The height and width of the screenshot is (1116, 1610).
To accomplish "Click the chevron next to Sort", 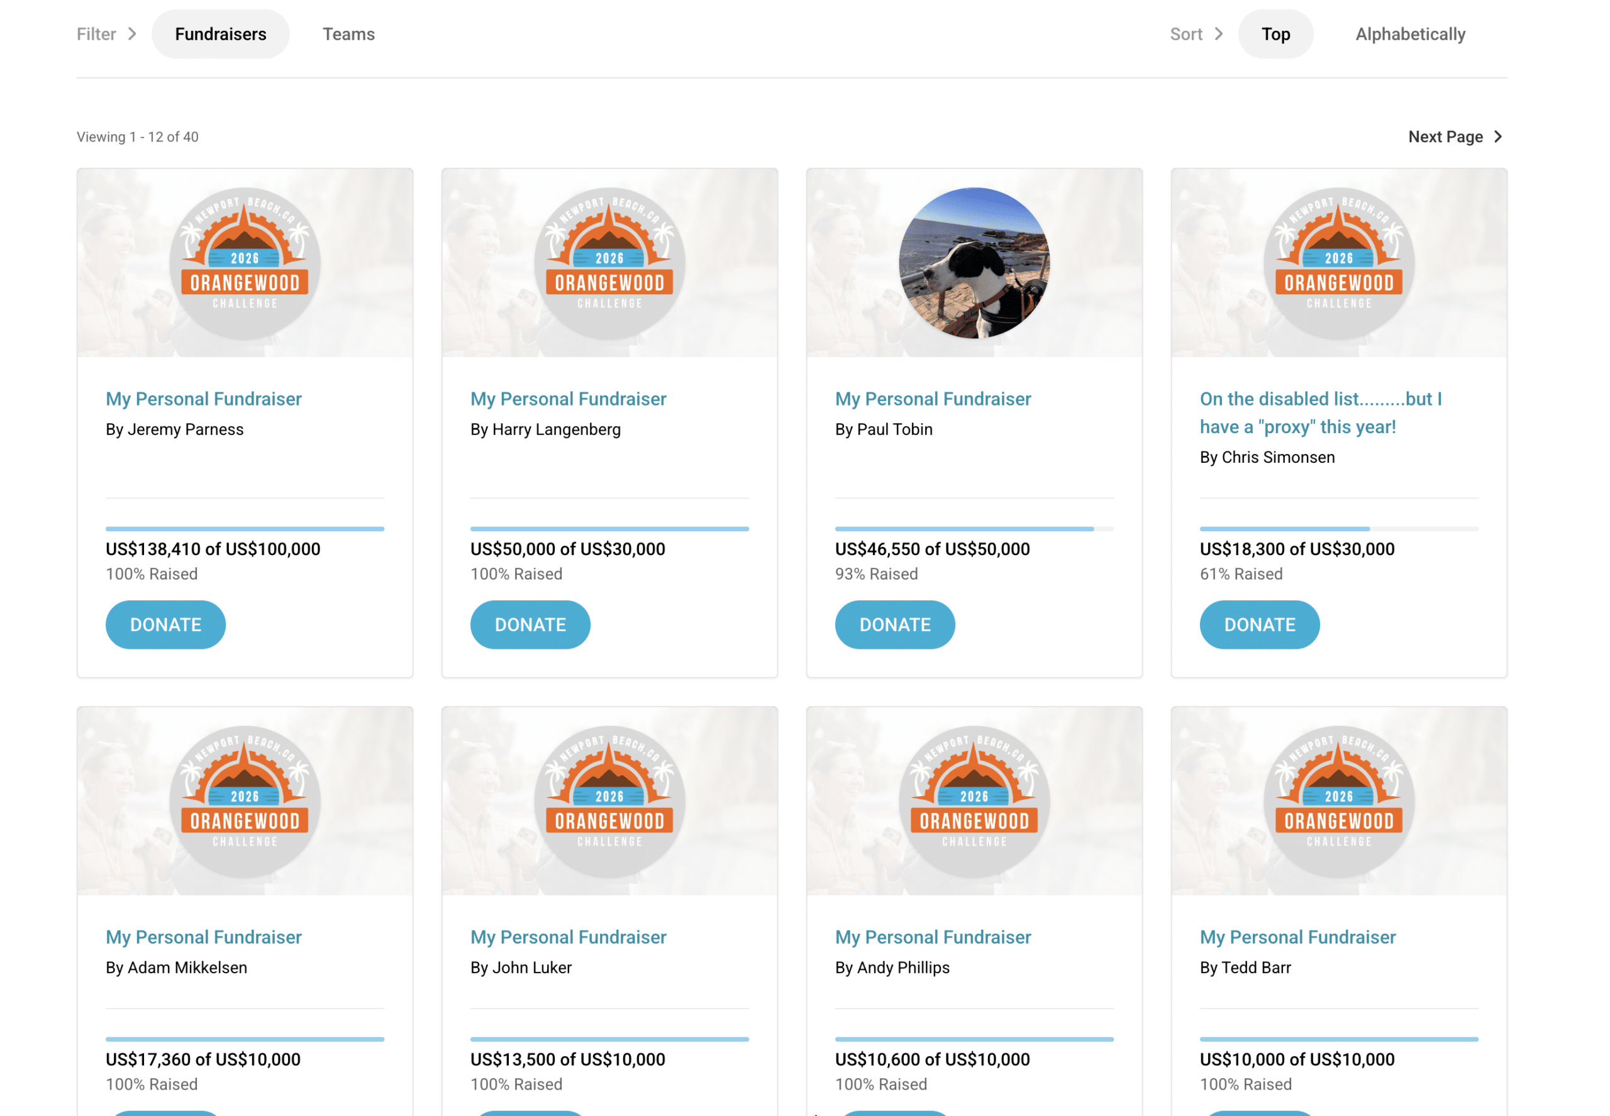I will coord(1219,34).
